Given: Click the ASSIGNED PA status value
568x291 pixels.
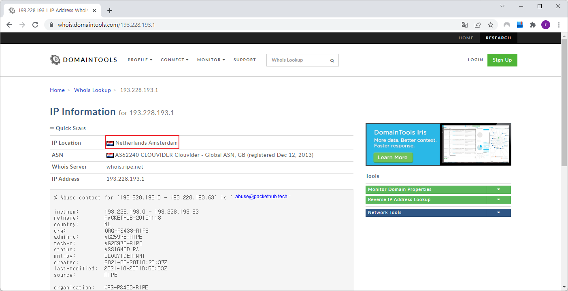Looking at the screenshot, I should click(121, 250).
